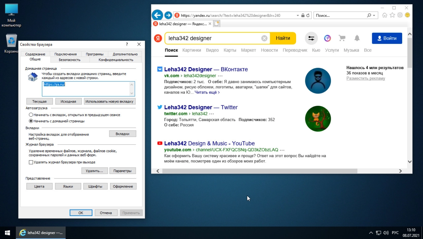Click the smiley feedback icon
The height and width of the screenshot is (239, 423).
(x=407, y=15)
